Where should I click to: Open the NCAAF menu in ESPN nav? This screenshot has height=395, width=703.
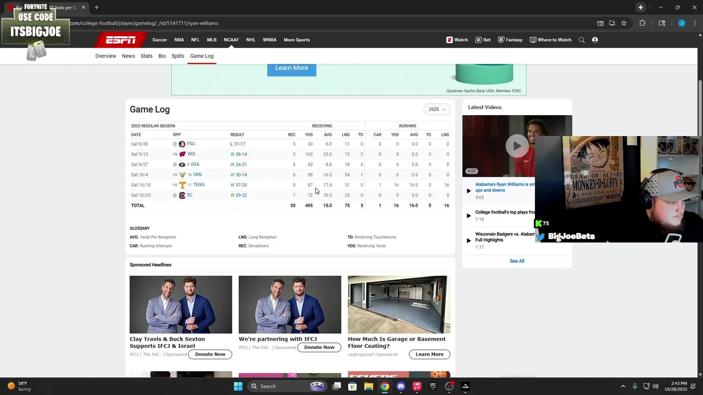[x=231, y=39]
